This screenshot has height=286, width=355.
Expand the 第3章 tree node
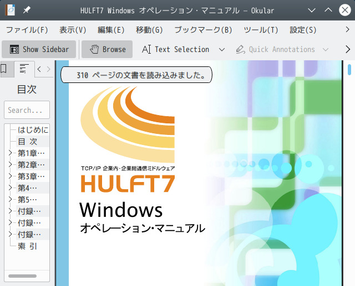pyautogui.click(x=10, y=176)
